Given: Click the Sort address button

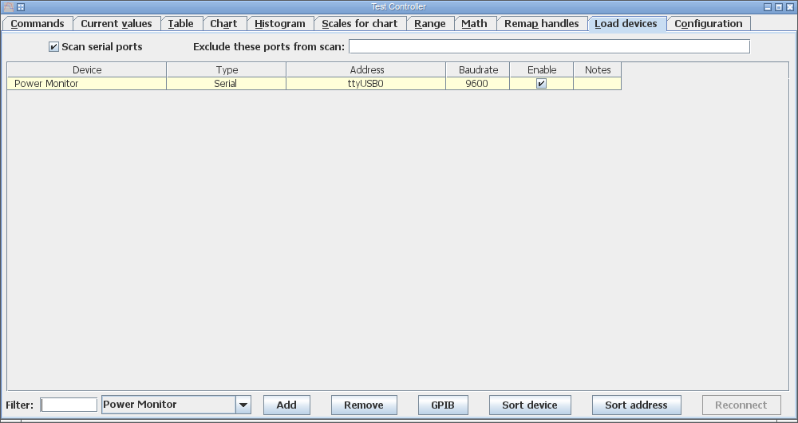Looking at the screenshot, I should click(636, 405).
